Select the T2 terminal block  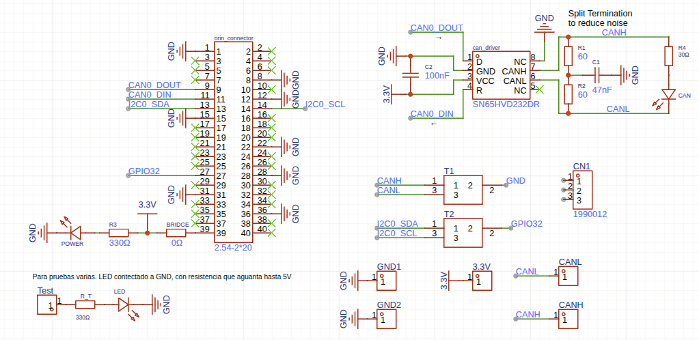(x=463, y=233)
